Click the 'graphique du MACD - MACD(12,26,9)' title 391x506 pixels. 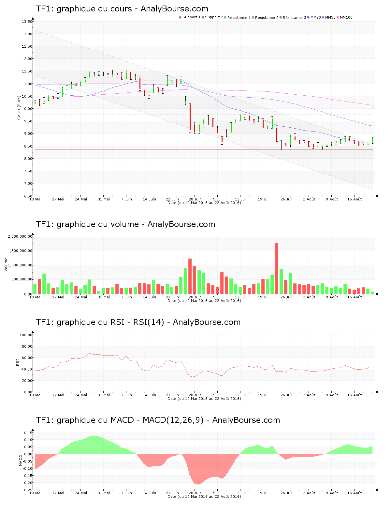pyautogui.click(x=130, y=420)
